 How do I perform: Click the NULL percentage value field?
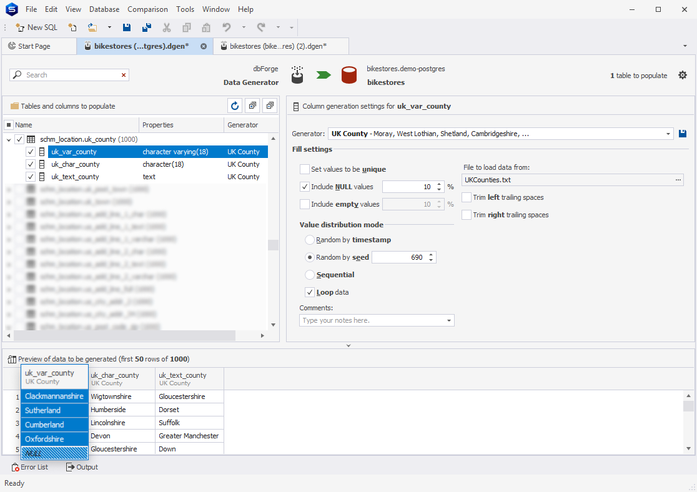point(408,187)
